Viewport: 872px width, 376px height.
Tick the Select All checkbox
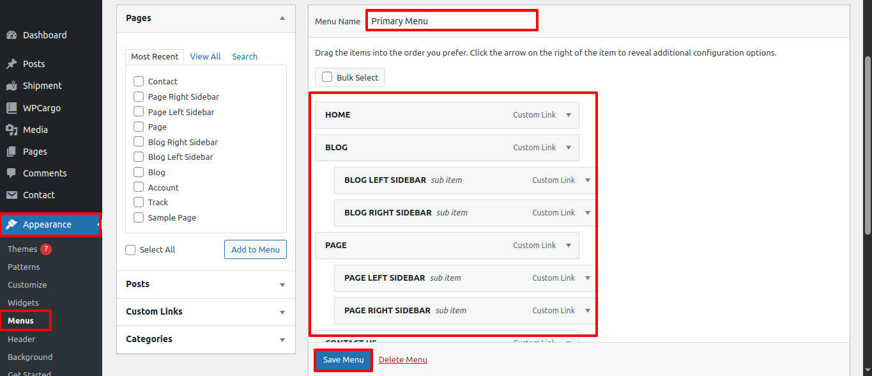coord(131,250)
